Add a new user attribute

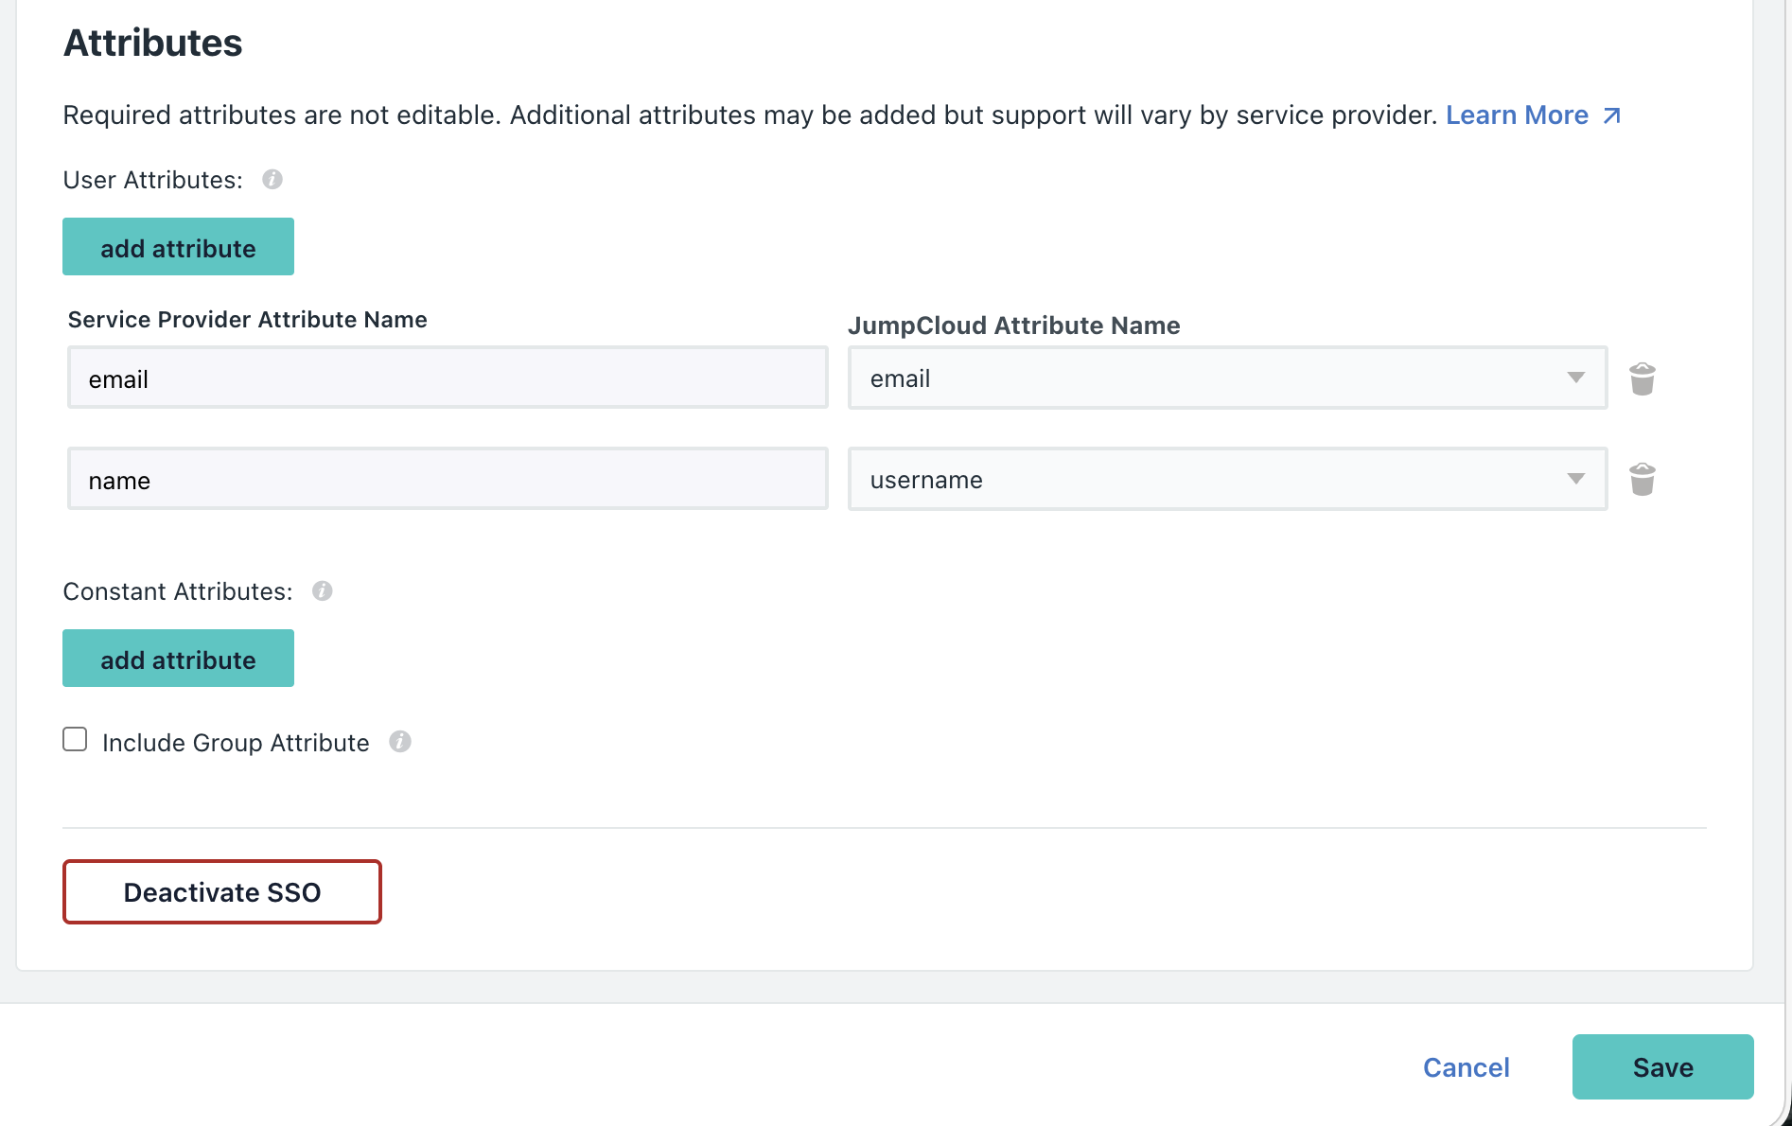[178, 247]
